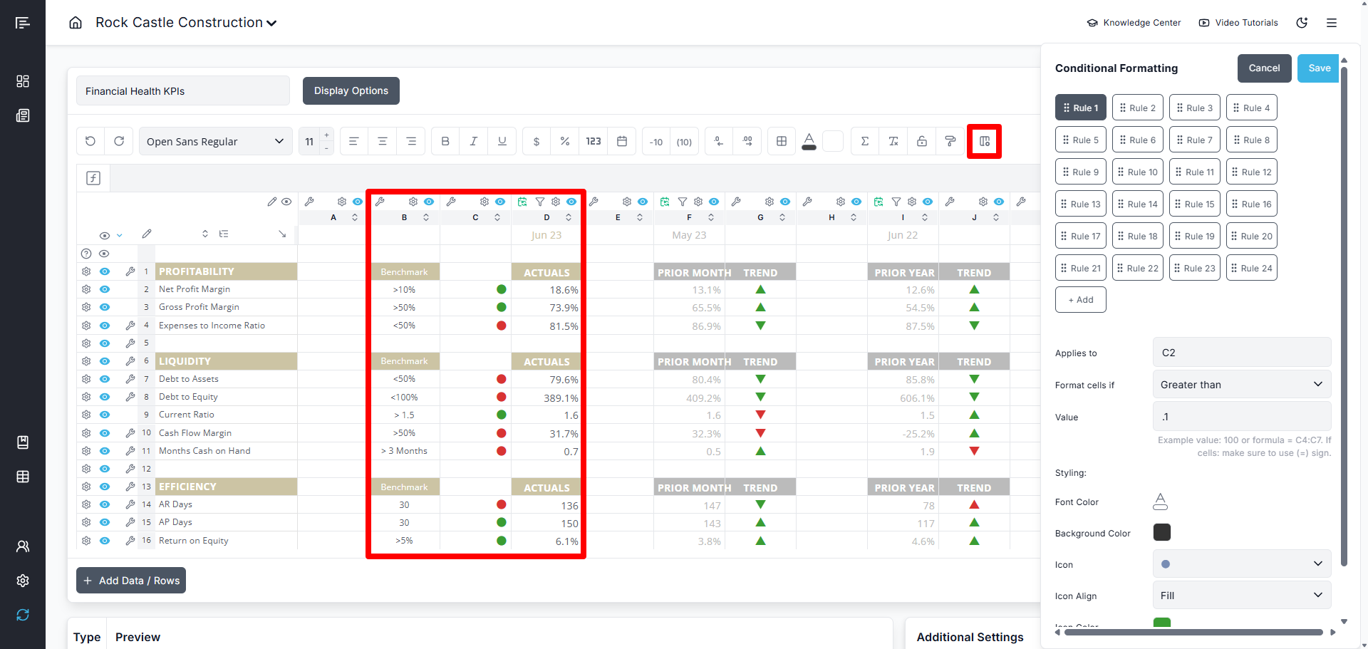Image resolution: width=1368 pixels, height=649 pixels.
Task: Toggle column B visibility eye
Action: coord(429,202)
